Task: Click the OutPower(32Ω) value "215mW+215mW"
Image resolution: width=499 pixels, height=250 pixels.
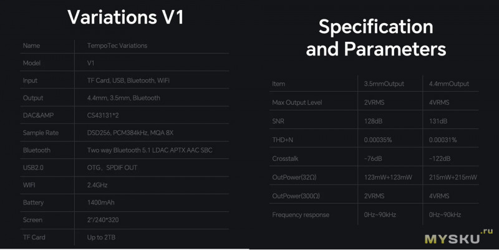Action: click(x=453, y=178)
